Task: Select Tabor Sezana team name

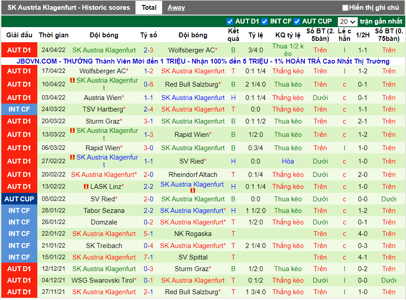Action: 104,211
